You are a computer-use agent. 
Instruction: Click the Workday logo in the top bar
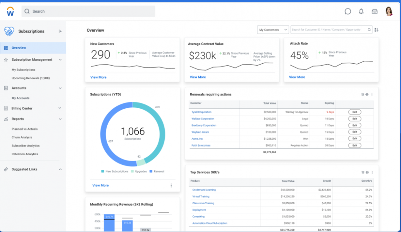[x=10, y=11]
